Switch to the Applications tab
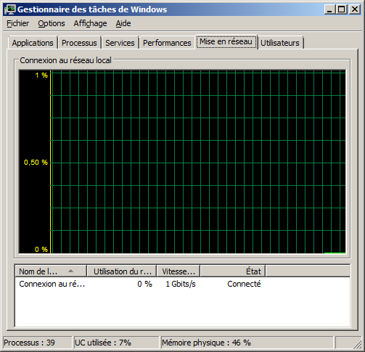365x352 pixels. coord(33,43)
